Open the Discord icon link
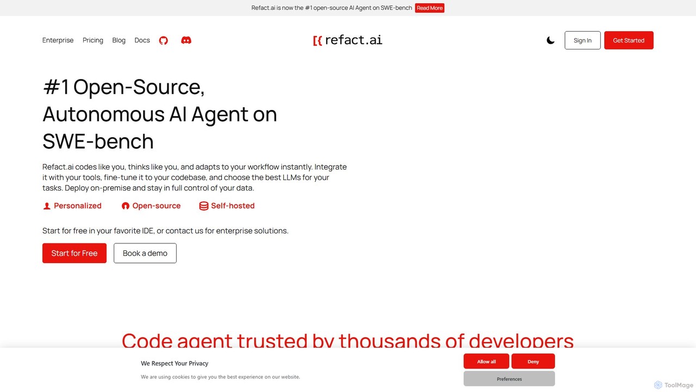Screen dimensions: 696x392 pos(186,40)
